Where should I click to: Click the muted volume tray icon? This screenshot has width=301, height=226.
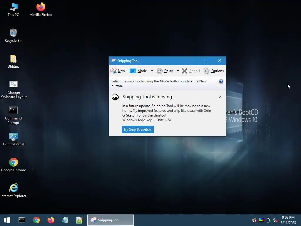tap(275, 220)
